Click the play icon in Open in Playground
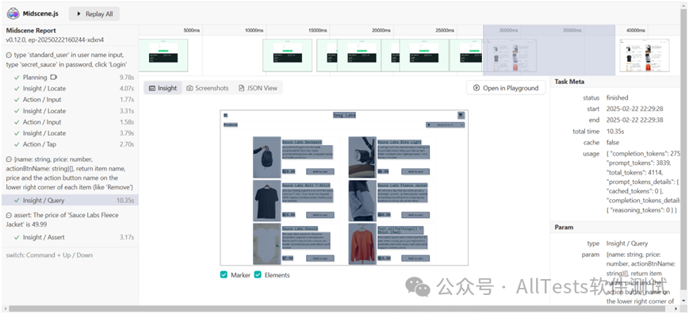 [476, 88]
